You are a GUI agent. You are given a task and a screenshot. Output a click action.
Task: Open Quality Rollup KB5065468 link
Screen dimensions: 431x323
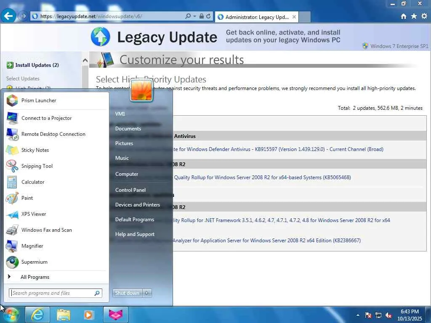point(262,177)
